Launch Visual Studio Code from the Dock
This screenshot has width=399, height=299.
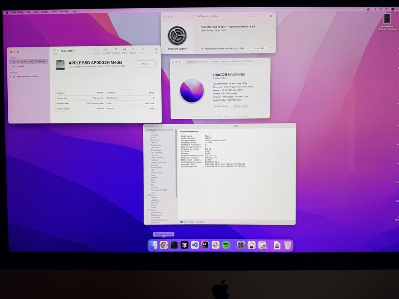[195, 245]
